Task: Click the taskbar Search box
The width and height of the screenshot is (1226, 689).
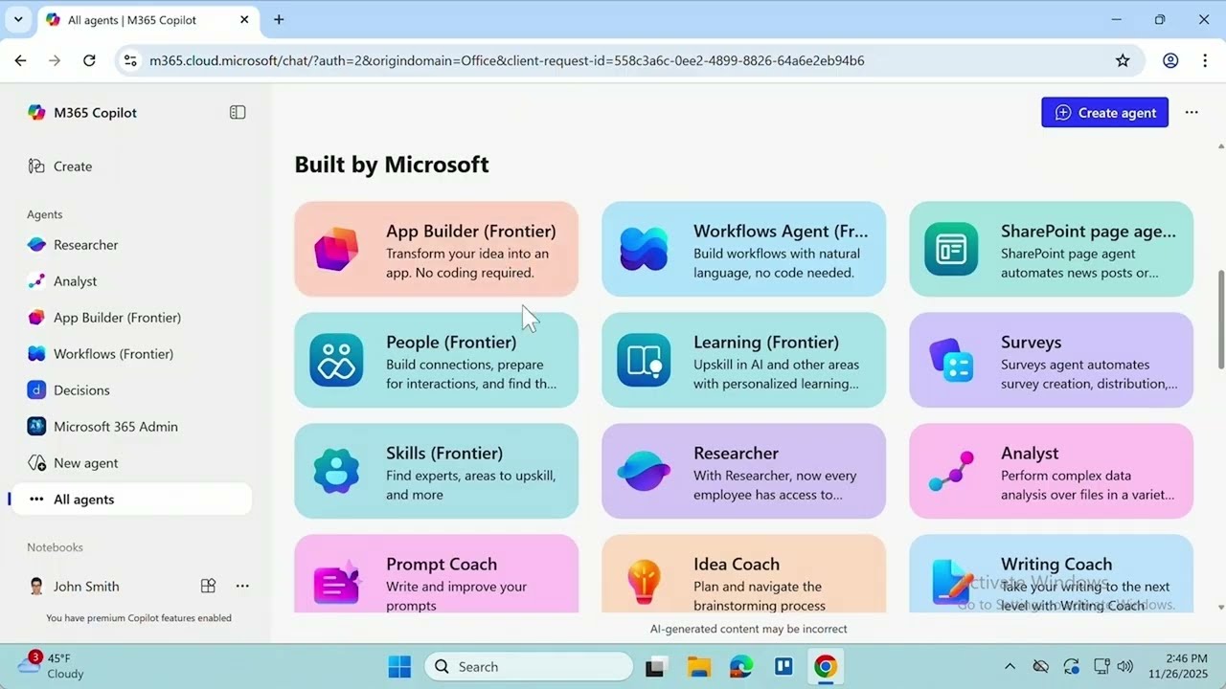Action: point(529,667)
